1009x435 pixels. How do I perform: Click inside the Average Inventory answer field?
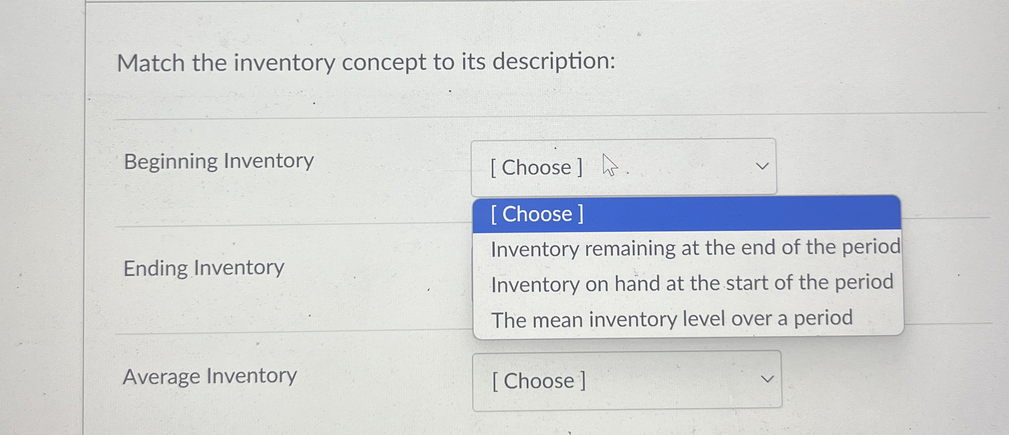point(624,380)
